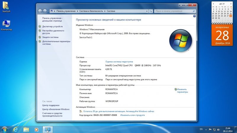The width and height of the screenshot is (237, 133).
Task: Open Центр обновления Windows link
Action: (56, 109)
